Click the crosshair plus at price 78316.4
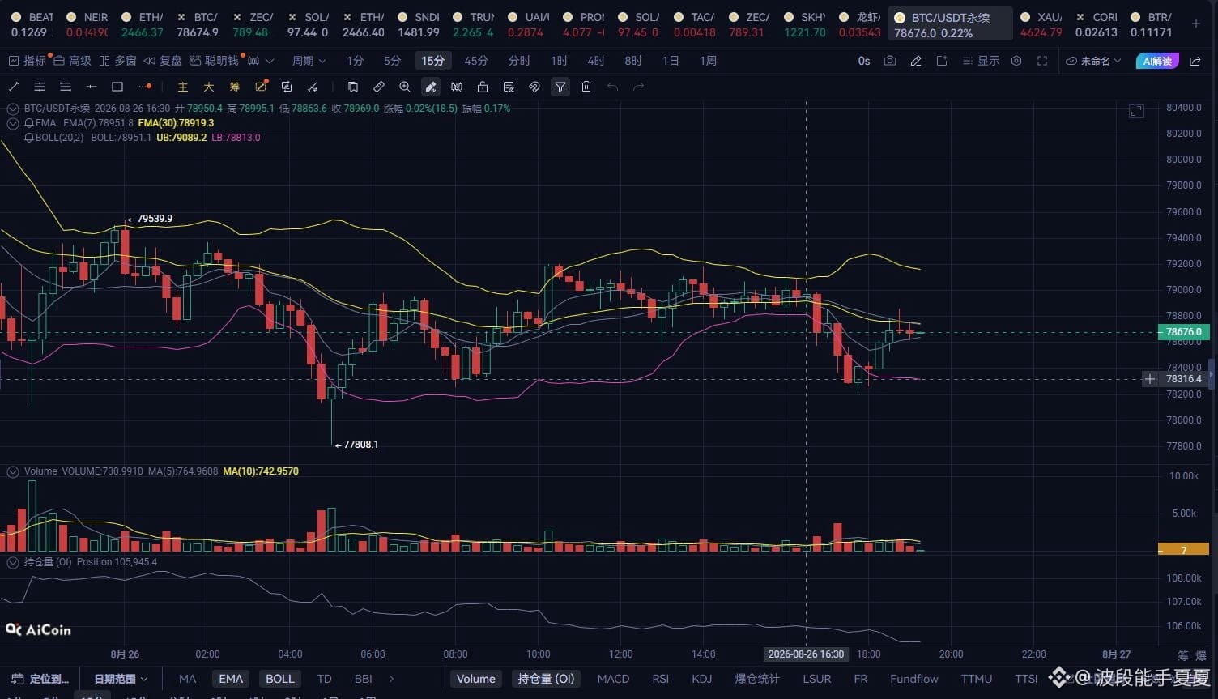The width and height of the screenshot is (1218, 699). coord(1149,379)
